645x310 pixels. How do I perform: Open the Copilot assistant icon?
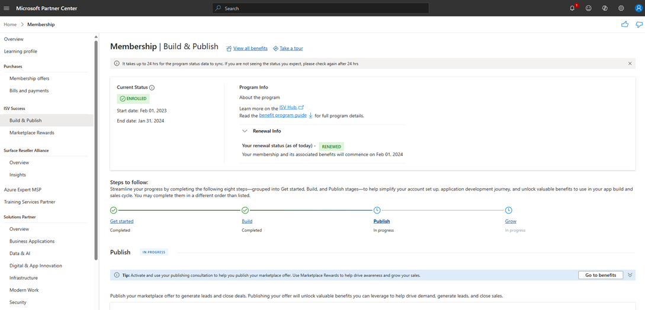tap(605, 8)
